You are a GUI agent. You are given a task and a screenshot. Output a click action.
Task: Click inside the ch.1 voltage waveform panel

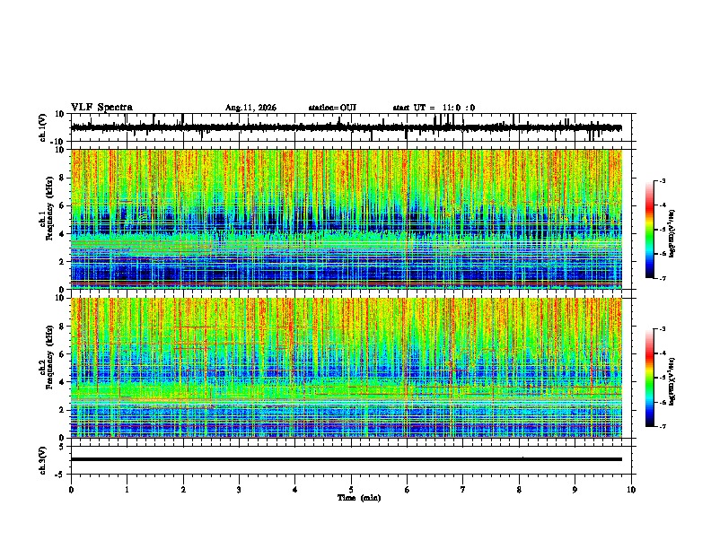(x=353, y=127)
